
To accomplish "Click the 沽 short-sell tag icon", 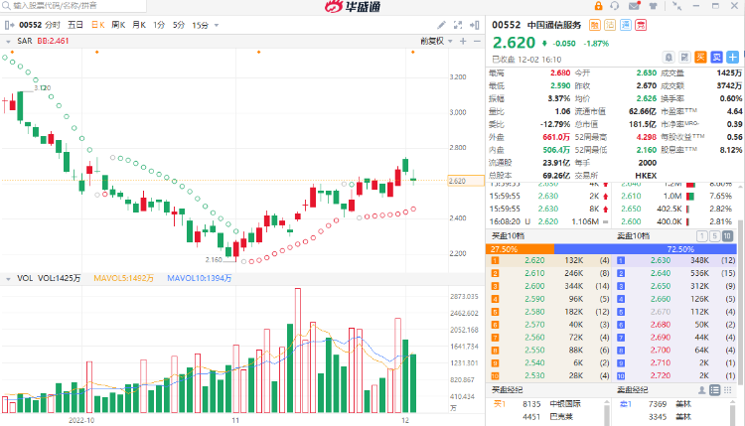I will click(x=610, y=25).
